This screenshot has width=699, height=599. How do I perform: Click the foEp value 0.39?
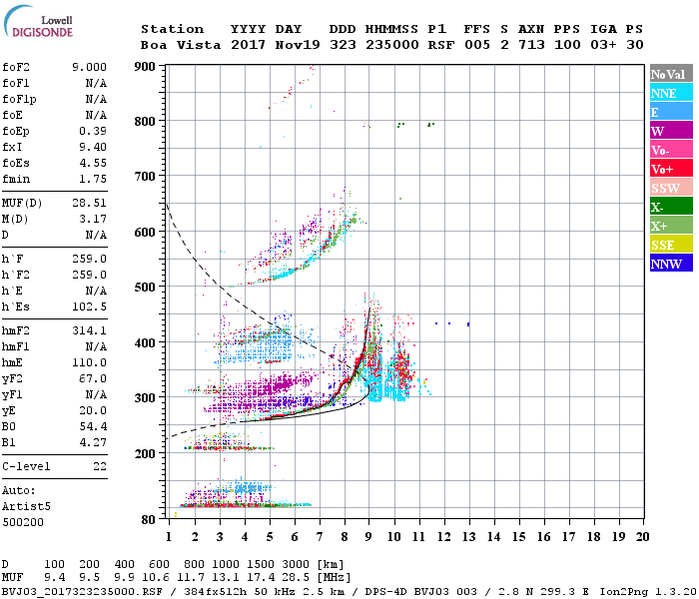[x=93, y=131]
